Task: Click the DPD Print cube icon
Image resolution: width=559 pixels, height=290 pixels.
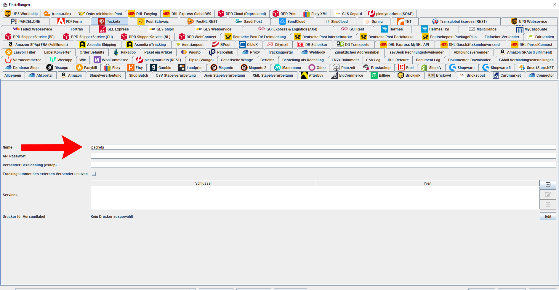Action: pos(276,14)
